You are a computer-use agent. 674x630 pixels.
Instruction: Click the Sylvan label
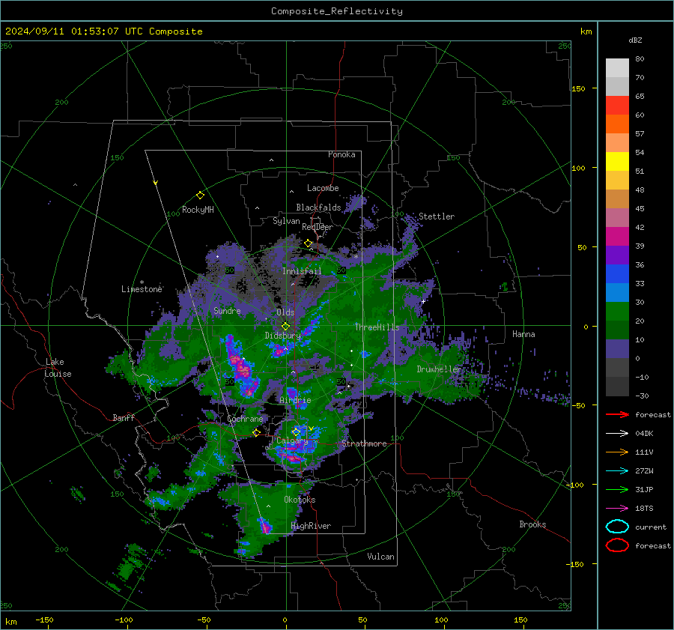pyautogui.click(x=286, y=221)
